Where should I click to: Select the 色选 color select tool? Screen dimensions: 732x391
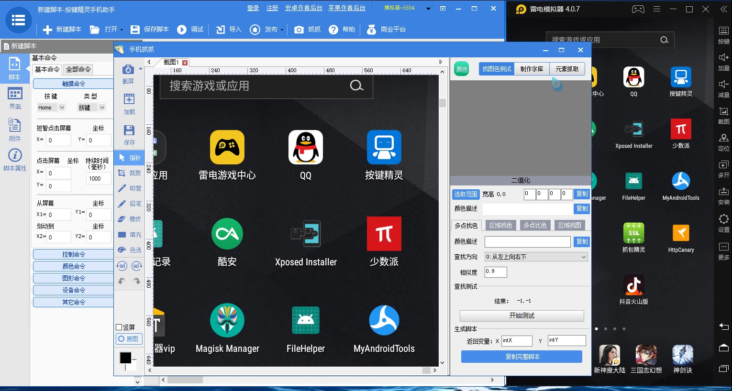pos(129,250)
